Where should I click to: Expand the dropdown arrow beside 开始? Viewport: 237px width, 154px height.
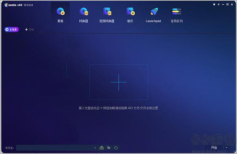pos(226,148)
